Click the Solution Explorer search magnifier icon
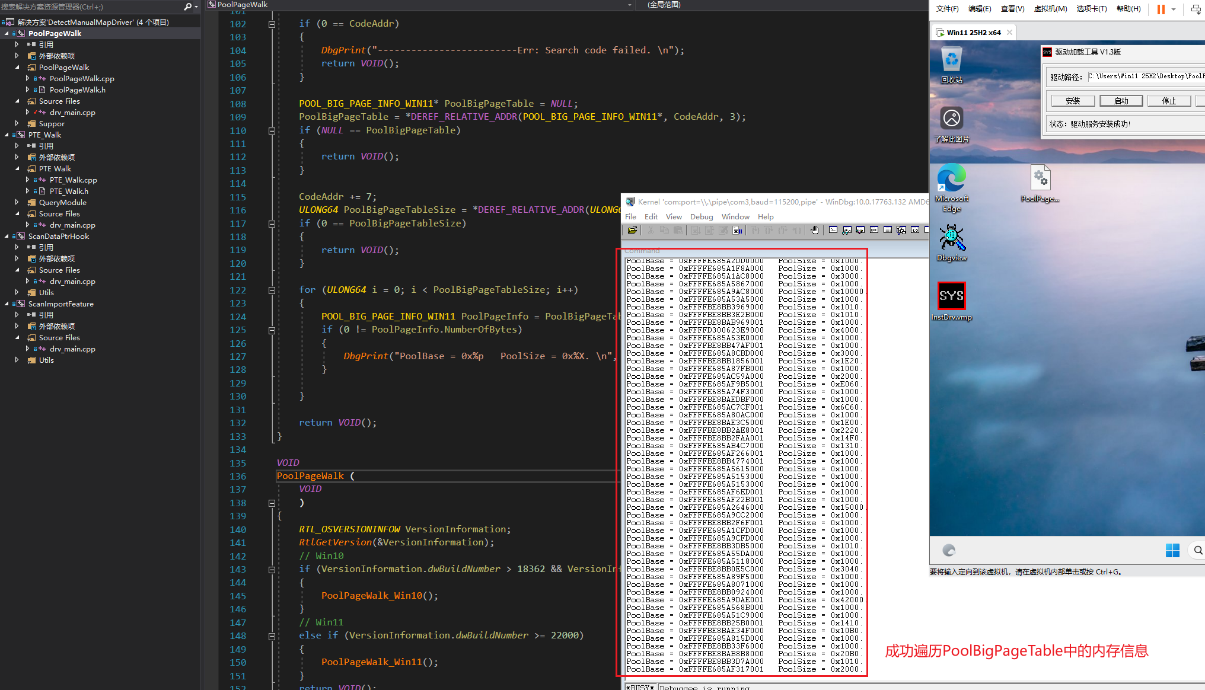The height and width of the screenshot is (690, 1205). tap(187, 7)
